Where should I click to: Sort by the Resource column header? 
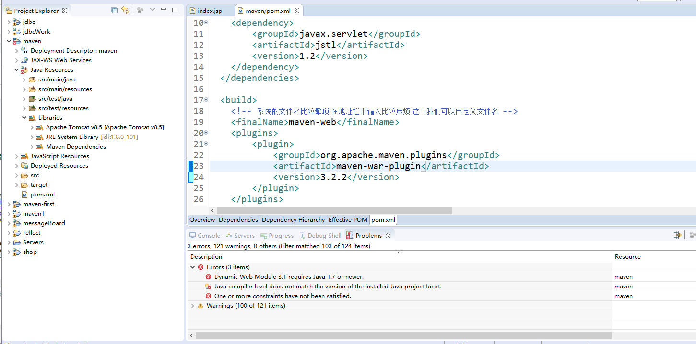coord(654,256)
